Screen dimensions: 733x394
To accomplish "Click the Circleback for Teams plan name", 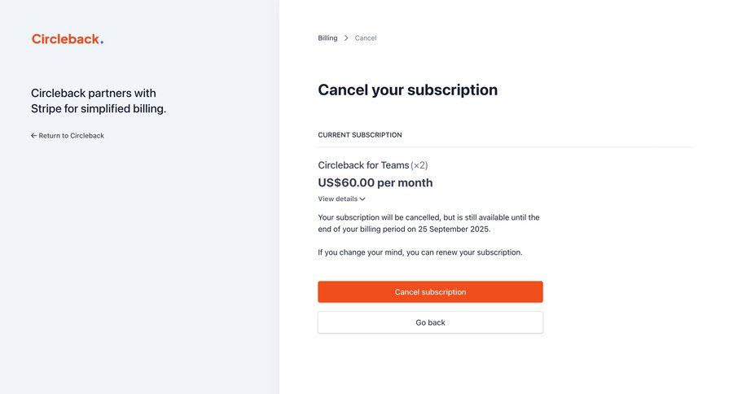I will [x=363, y=165].
